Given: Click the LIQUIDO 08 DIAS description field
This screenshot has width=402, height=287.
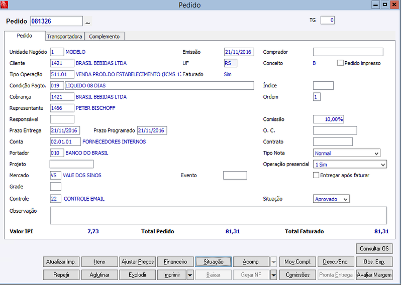Looking at the screenshot, I should tap(159, 85).
